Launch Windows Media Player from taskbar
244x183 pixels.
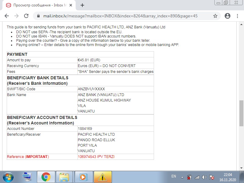[82, 177]
